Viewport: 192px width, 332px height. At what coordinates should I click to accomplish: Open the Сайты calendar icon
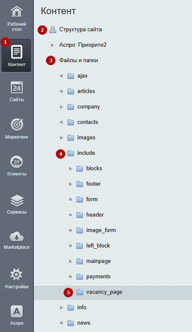click(16, 88)
